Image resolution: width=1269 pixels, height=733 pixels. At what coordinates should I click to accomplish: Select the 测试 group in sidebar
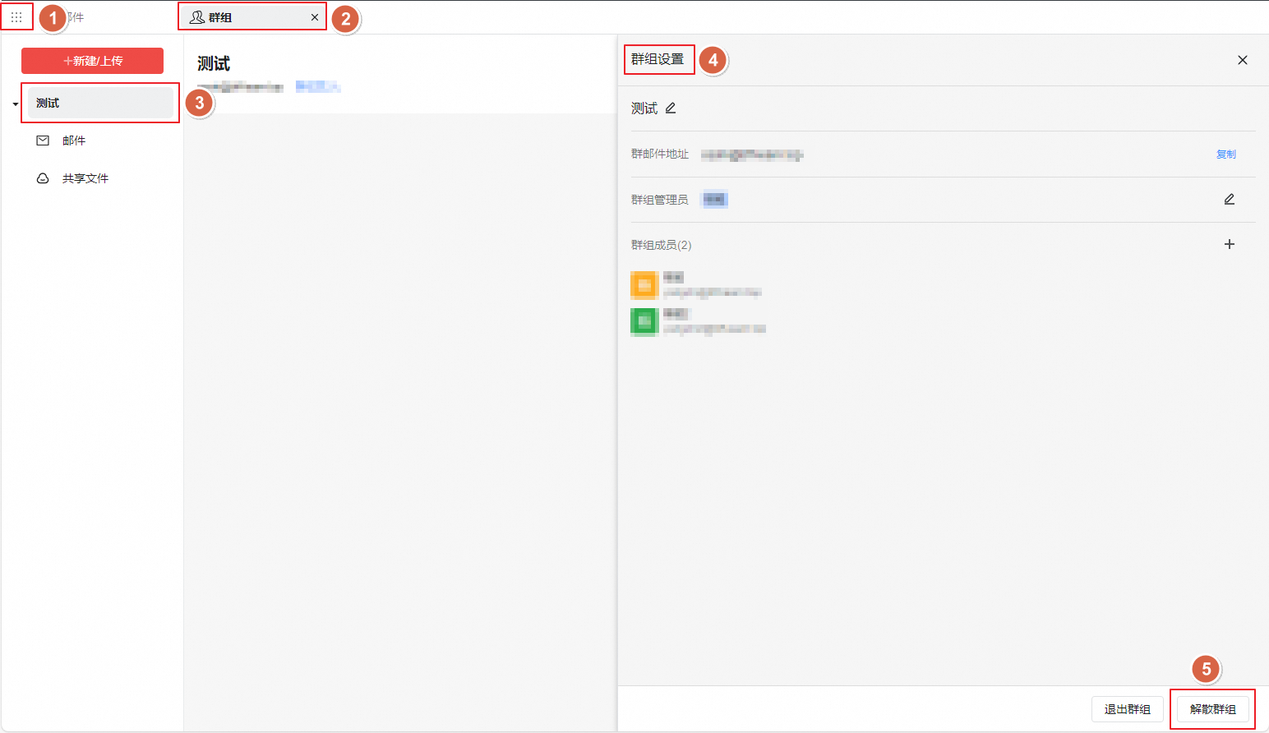[x=100, y=104]
